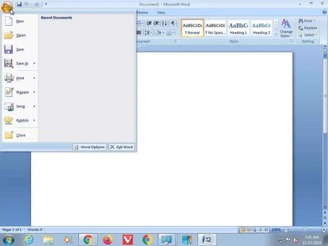Click the muted volume tray icon
Image resolution: width=328 pixels, height=246 pixels.
pyautogui.click(x=296, y=240)
